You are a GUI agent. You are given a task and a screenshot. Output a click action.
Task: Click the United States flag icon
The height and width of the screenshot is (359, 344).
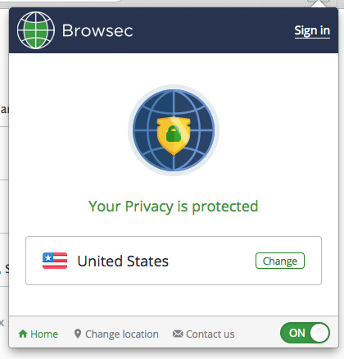(x=55, y=261)
